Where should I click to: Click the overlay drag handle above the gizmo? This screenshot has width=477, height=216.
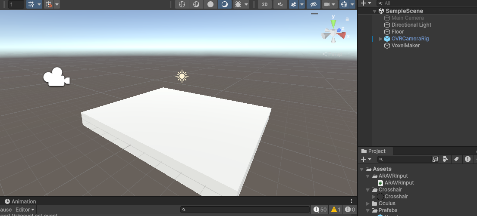click(x=314, y=14)
